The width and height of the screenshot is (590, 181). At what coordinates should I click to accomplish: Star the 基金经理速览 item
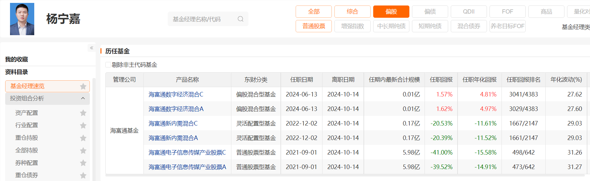tap(83, 86)
